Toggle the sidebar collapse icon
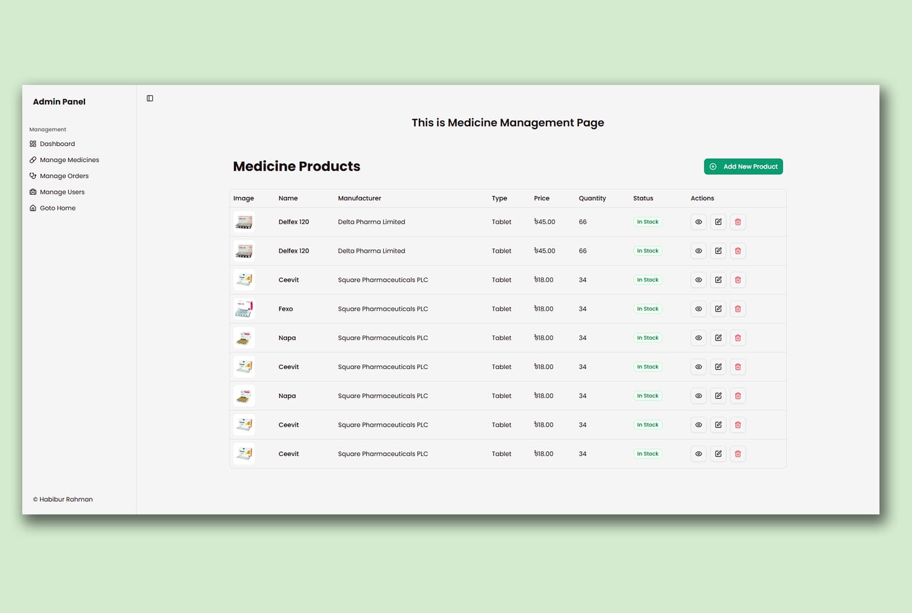This screenshot has width=912, height=613. (x=150, y=99)
